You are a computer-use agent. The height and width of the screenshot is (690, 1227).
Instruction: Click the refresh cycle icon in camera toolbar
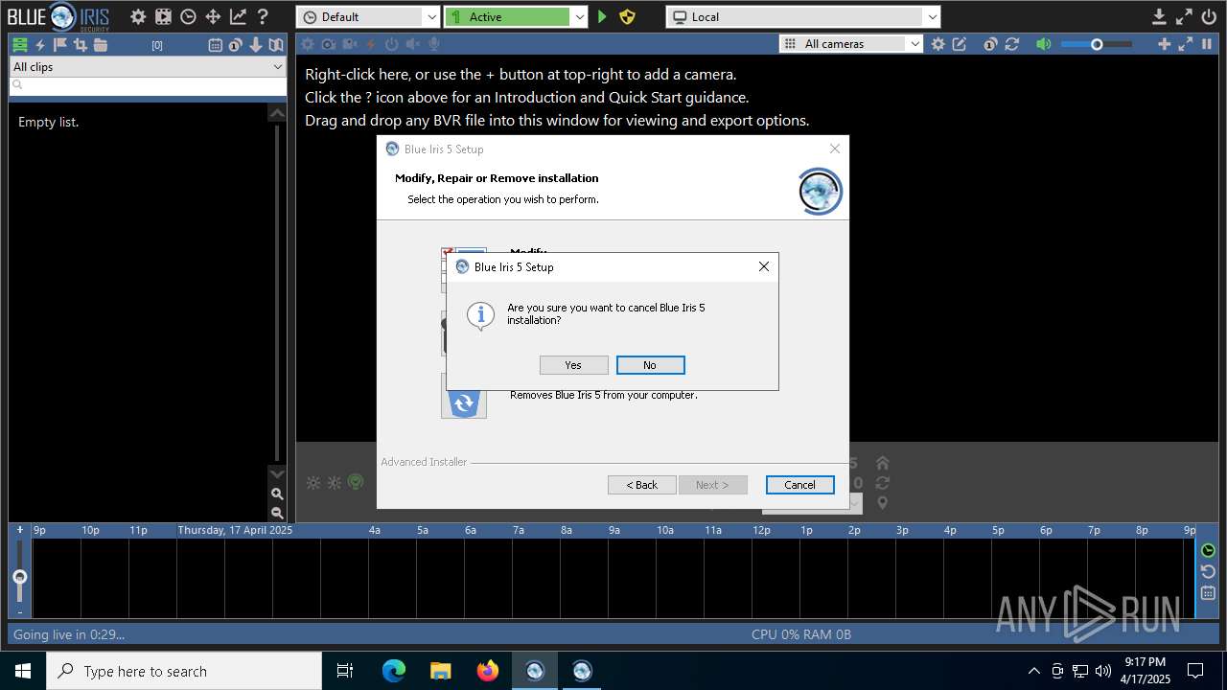[1011, 44]
